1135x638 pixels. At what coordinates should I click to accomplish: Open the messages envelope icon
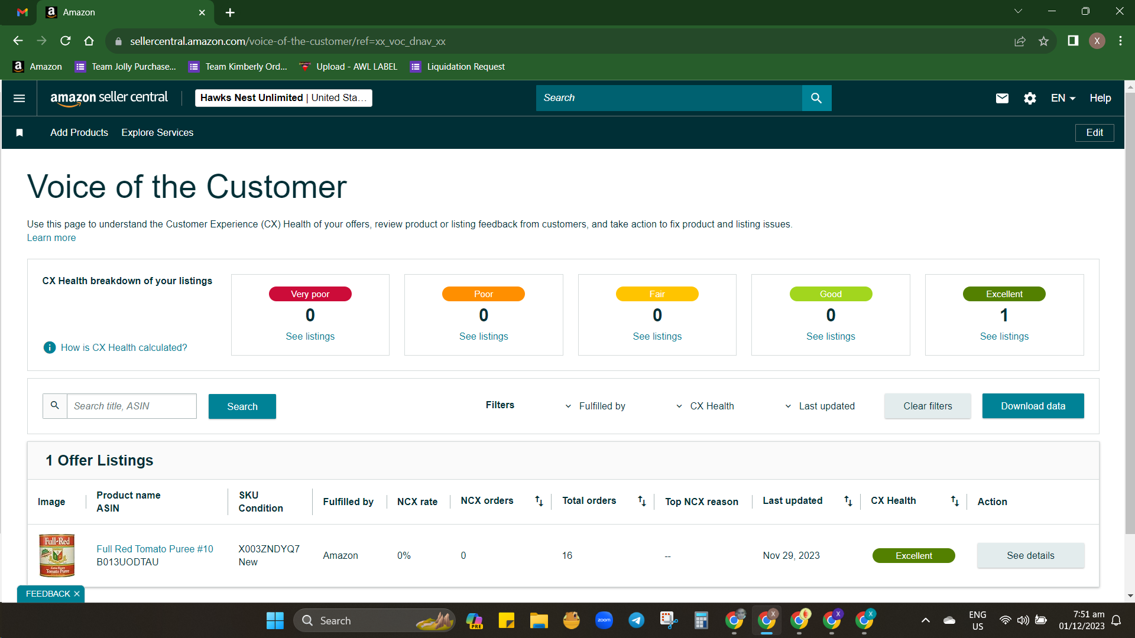coord(1002,98)
